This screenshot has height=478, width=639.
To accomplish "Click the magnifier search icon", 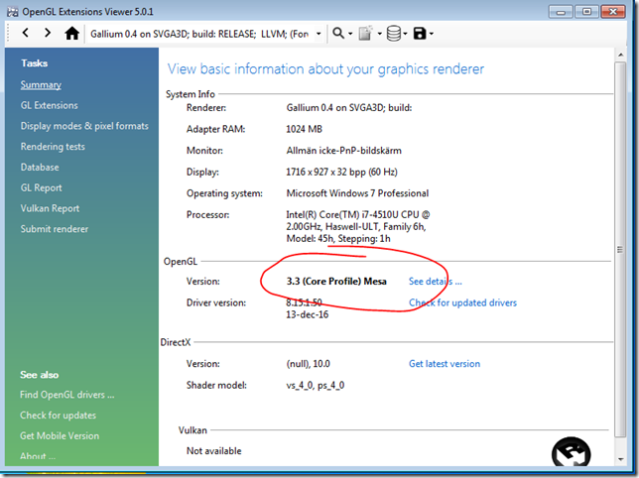I will coord(337,33).
